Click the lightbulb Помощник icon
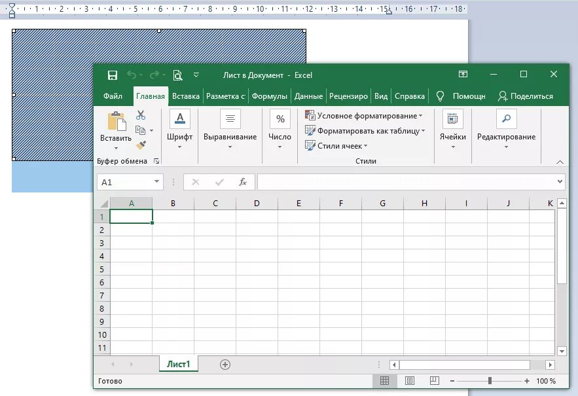This screenshot has width=578, height=396. [440, 96]
